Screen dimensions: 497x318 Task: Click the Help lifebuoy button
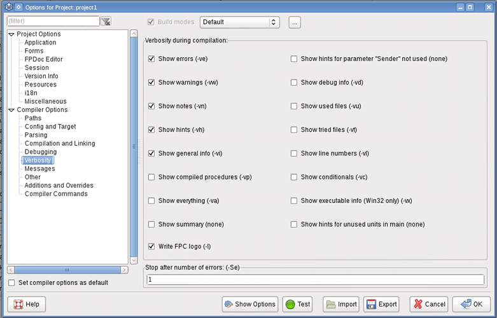click(26, 304)
